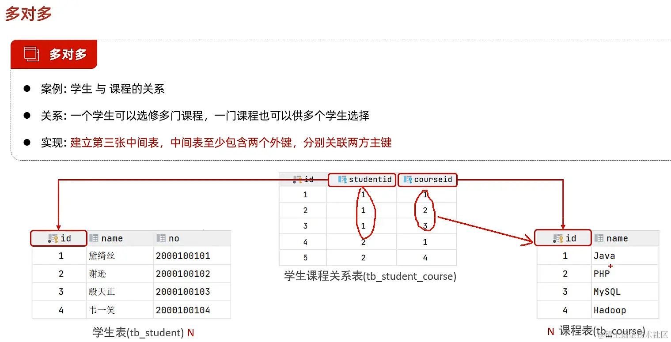671x342 pixels.
Task: Click the large 多对多 page title at the top
Action: pos(28,14)
